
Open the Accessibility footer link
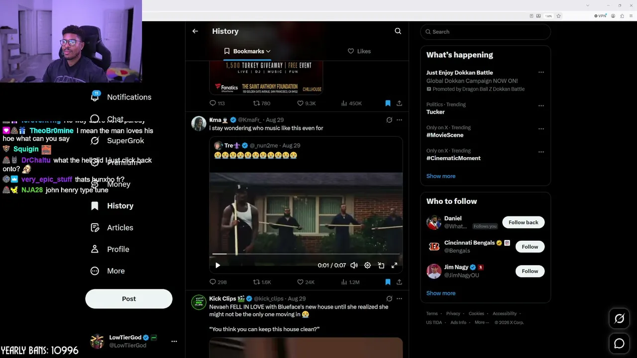coord(505,314)
